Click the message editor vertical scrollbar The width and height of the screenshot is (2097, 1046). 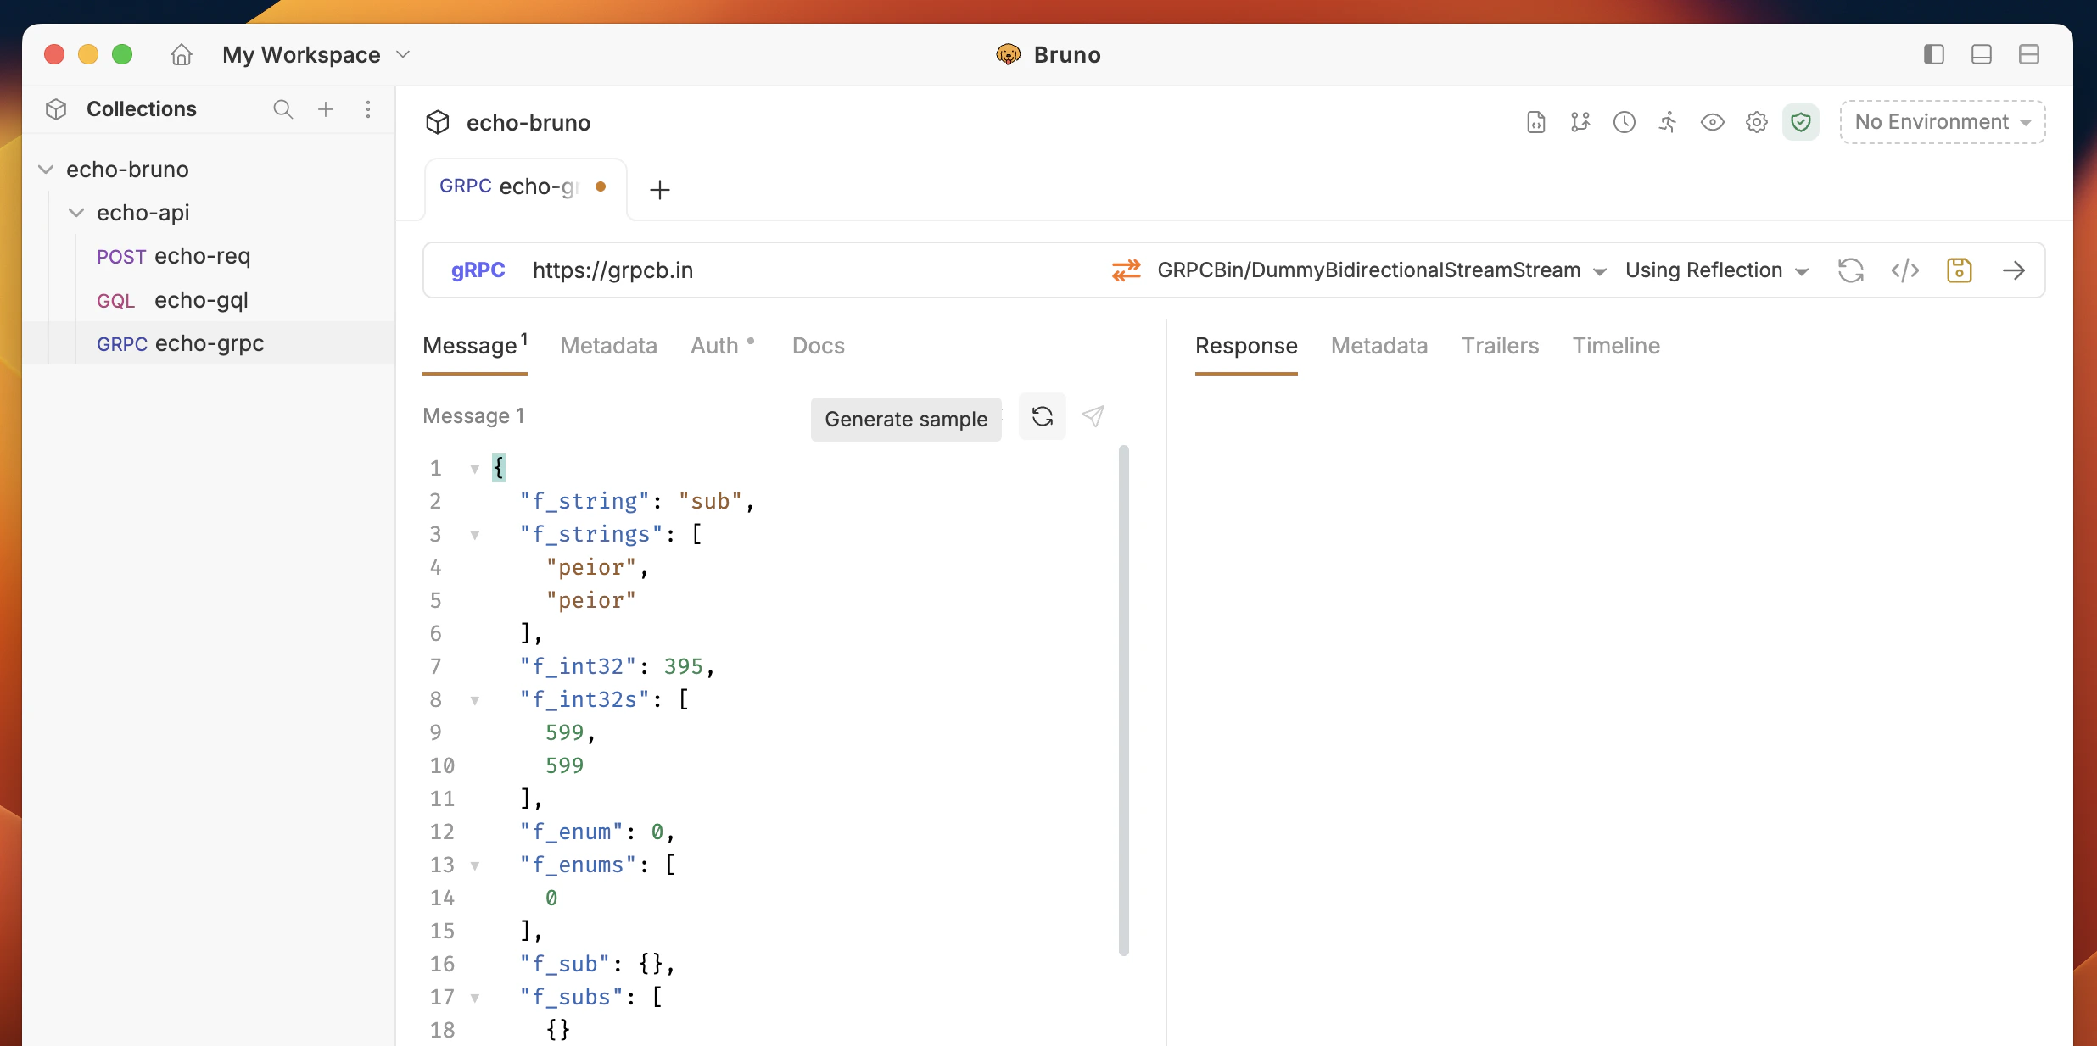(x=1123, y=700)
